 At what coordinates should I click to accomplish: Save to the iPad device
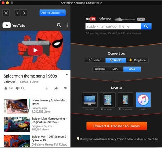click(x=107, y=100)
